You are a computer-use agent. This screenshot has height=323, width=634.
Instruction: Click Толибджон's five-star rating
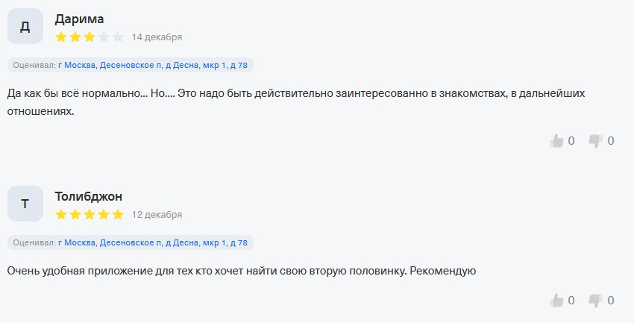pyautogui.click(x=89, y=214)
